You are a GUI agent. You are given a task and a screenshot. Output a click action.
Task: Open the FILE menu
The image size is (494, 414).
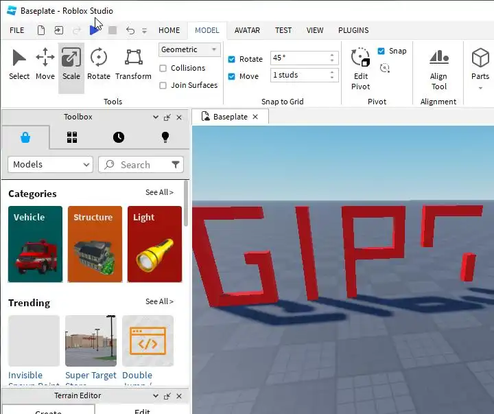[16, 30]
